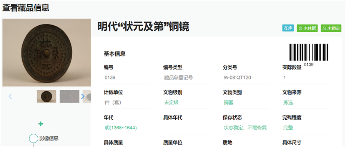Click the large bronze mirror photo
The width and height of the screenshot is (346, 147).
tap(47, 53)
